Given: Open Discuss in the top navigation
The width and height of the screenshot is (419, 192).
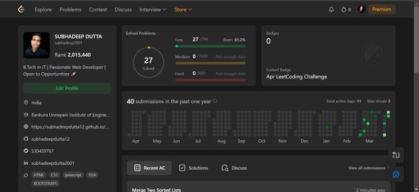Looking at the screenshot, I should tap(123, 9).
